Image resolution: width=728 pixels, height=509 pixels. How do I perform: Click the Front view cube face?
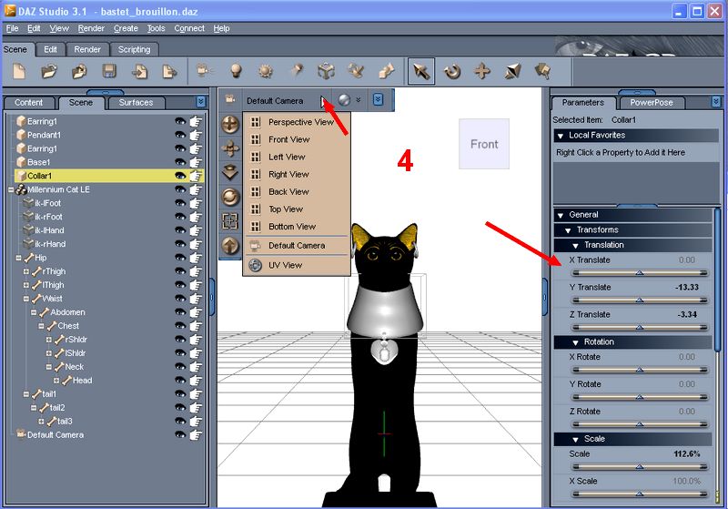coord(484,144)
